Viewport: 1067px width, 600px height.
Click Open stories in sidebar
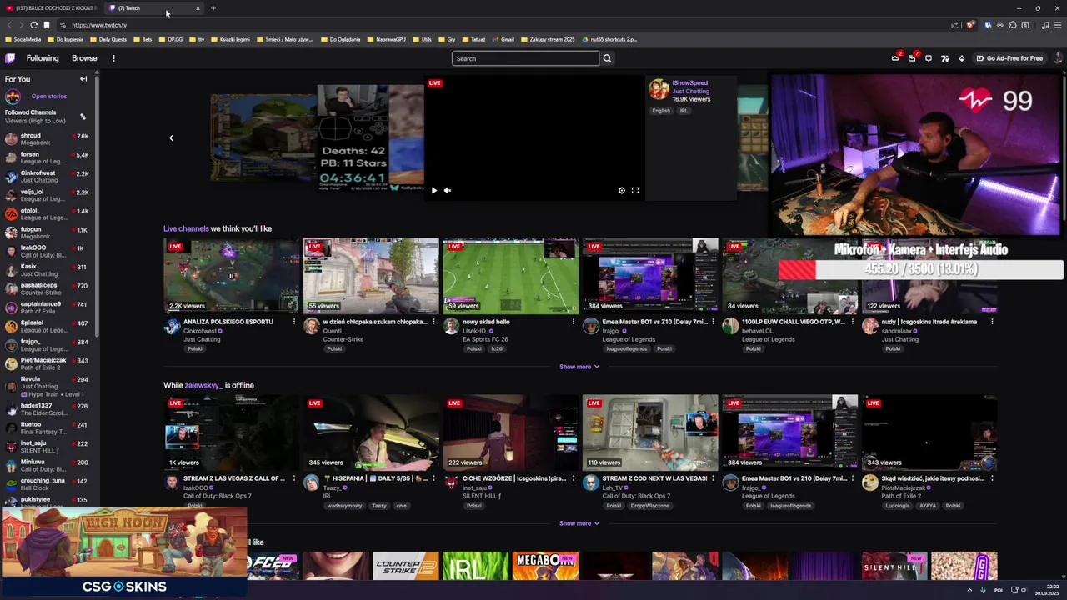coord(49,97)
